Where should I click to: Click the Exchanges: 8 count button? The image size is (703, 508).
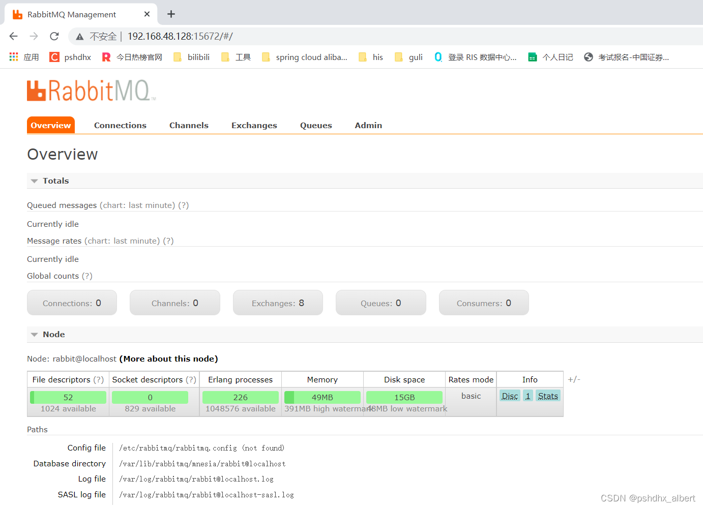tap(278, 303)
